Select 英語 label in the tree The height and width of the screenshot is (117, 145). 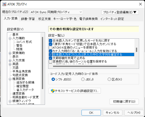point(15,64)
